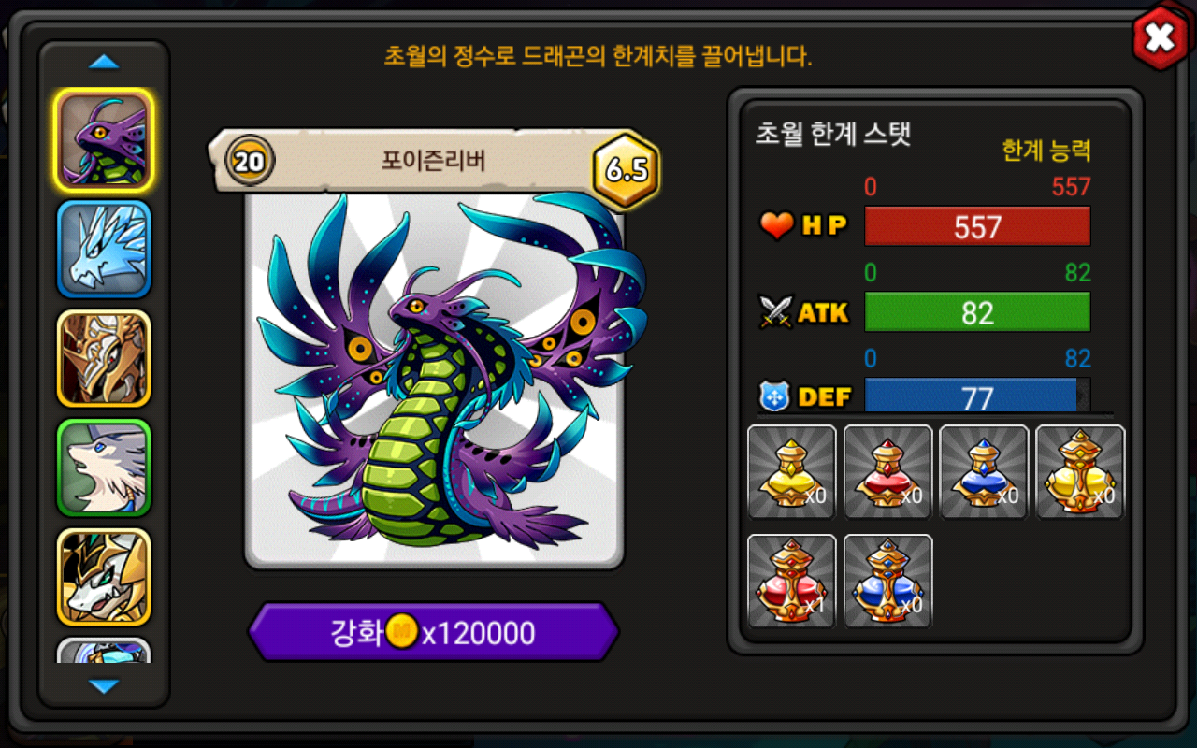Pick the white wolf dragon icon
Viewport: 1197px width, 748px height.
[104, 467]
